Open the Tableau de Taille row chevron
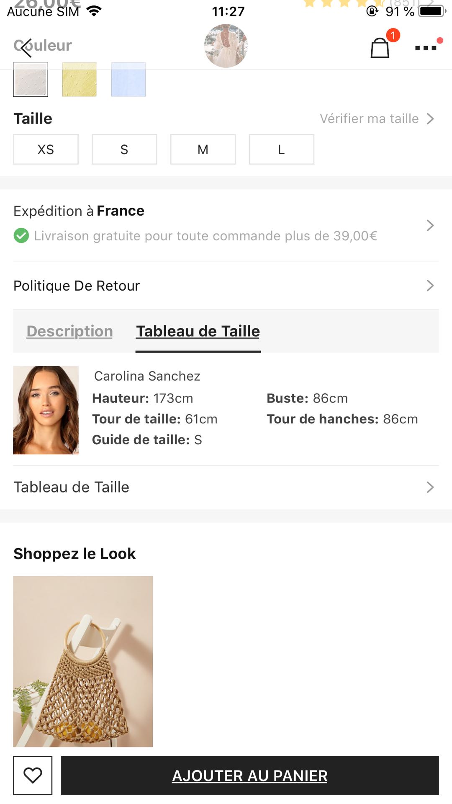 pyautogui.click(x=430, y=487)
